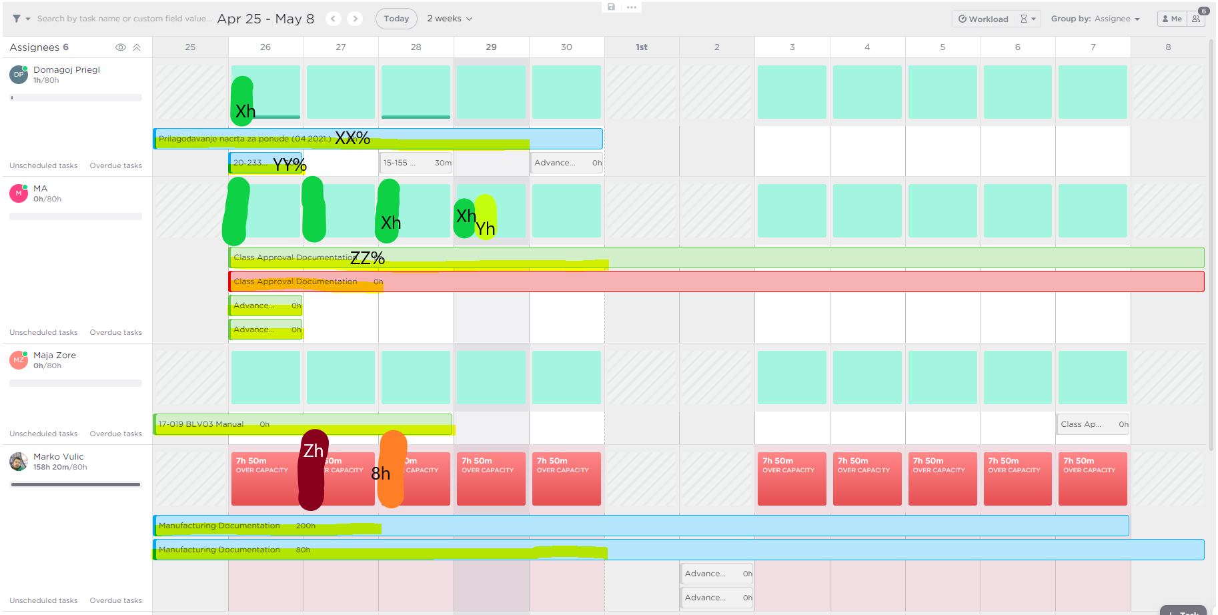Click Domagoj Priegl's DP avatar
Image resolution: width=1218 pixels, height=615 pixels.
click(19, 75)
